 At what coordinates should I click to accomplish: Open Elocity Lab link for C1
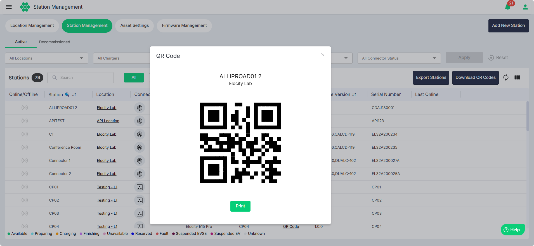pos(107,134)
